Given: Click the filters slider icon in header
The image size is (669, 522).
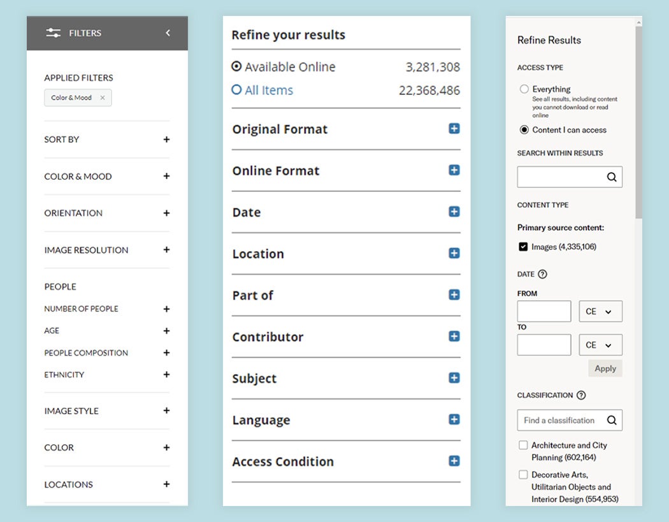Looking at the screenshot, I should pos(54,33).
